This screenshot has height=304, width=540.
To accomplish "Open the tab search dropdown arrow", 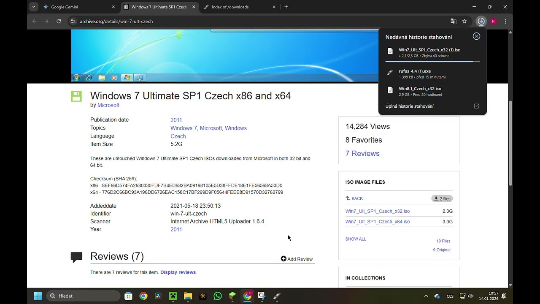I will point(34,7).
